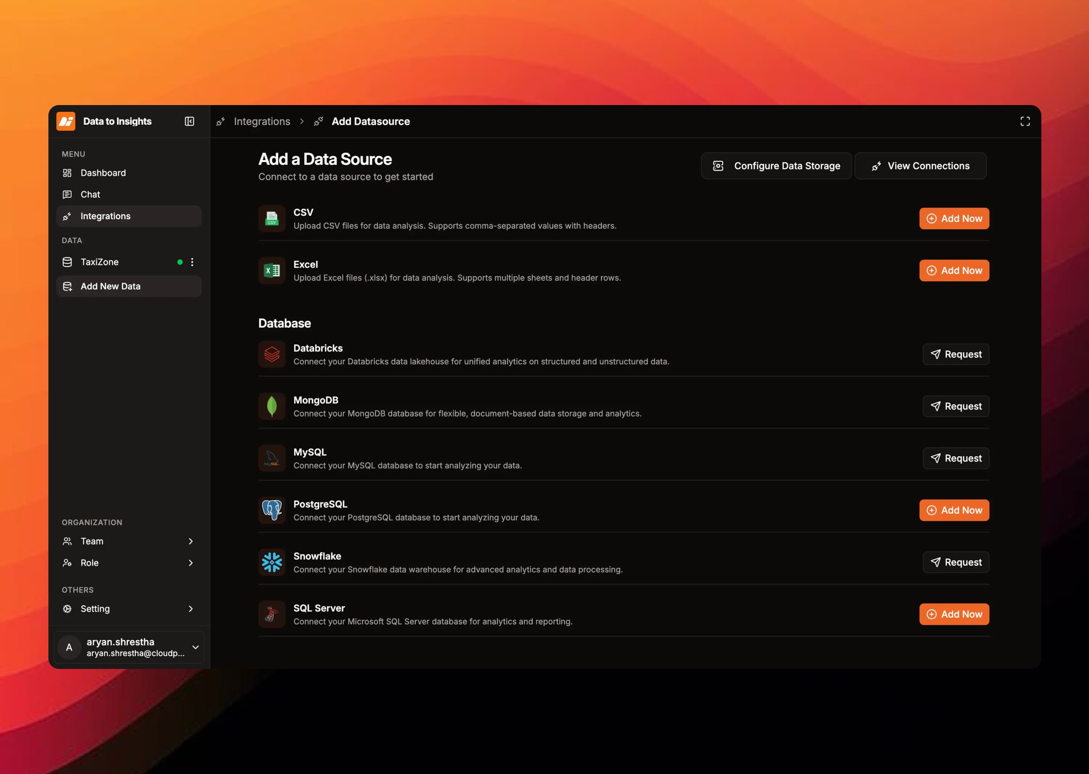Click the Databricks title text
The image size is (1089, 774).
point(318,348)
